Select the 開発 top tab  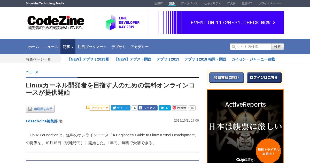[172, 3]
